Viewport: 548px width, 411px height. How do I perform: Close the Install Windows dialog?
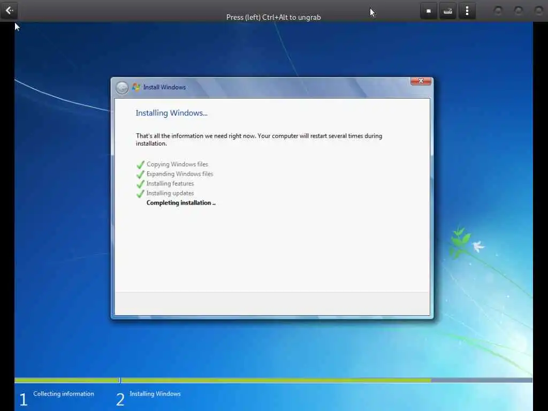pos(421,81)
